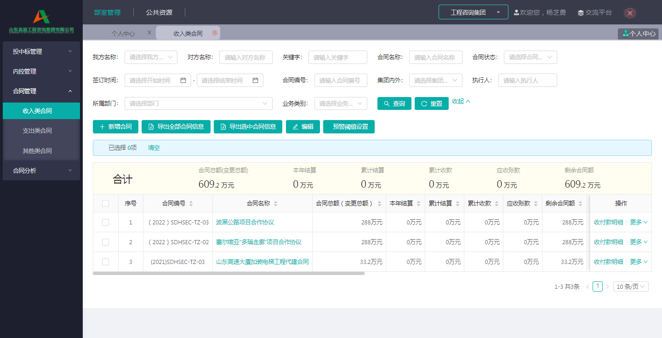Click sort arrows on 合同编号 column

pyautogui.click(x=191, y=204)
